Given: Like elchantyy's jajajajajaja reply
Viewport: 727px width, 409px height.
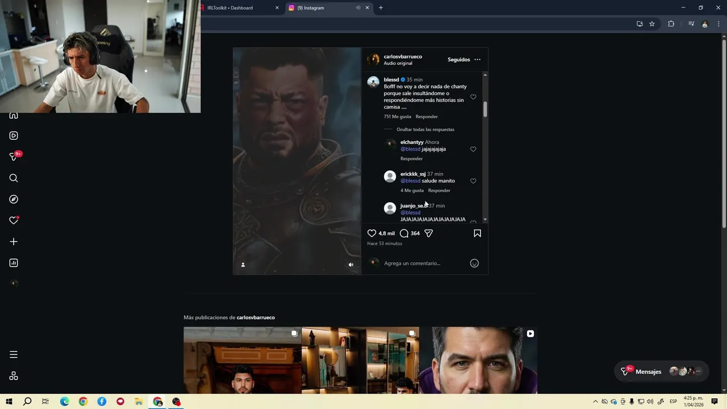Looking at the screenshot, I should pos(473,149).
